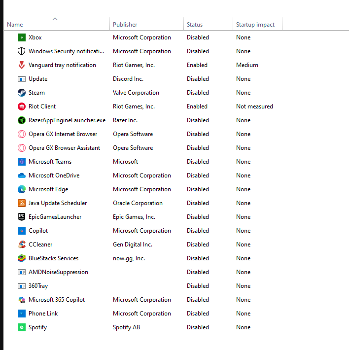Click the "Spotify AB" publisher cell
Screen dimensions: 349x350
(126, 327)
